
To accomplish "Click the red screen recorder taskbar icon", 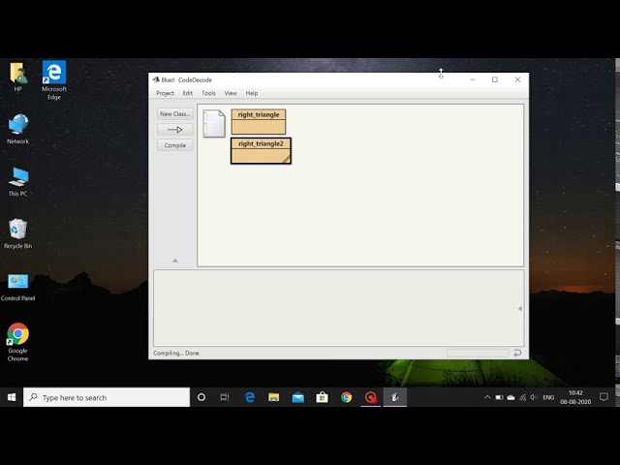I will coord(370,397).
